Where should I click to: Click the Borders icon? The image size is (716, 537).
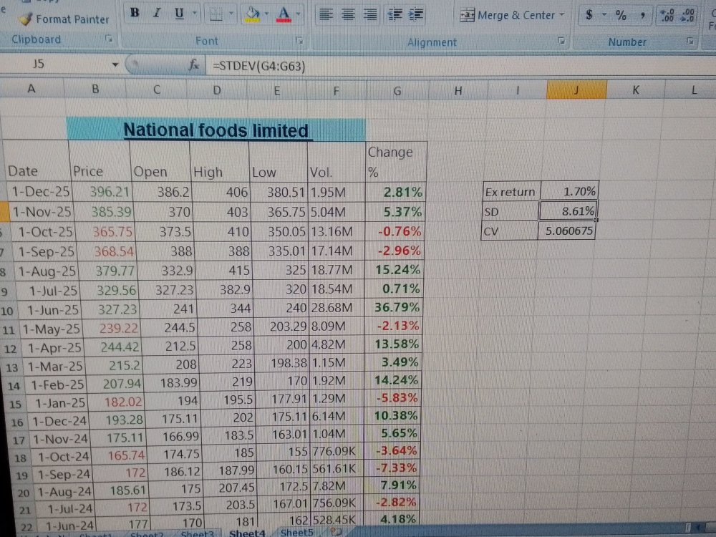(x=216, y=14)
